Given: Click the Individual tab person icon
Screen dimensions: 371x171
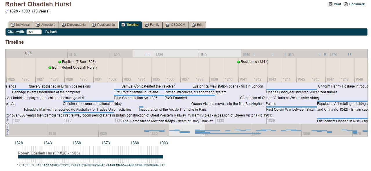Looking at the screenshot, I should [x=13, y=25].
